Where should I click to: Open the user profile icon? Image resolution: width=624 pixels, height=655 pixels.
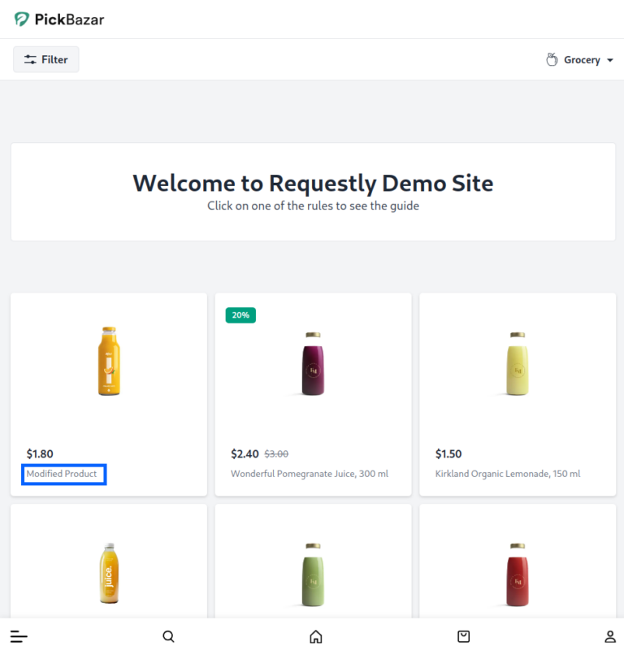[x=610, y=636]
